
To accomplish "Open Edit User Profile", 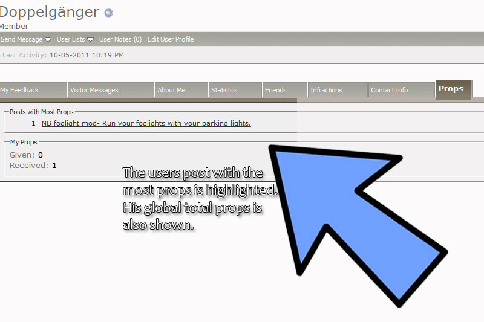I will pyautogui.click(x=171, y=39).
